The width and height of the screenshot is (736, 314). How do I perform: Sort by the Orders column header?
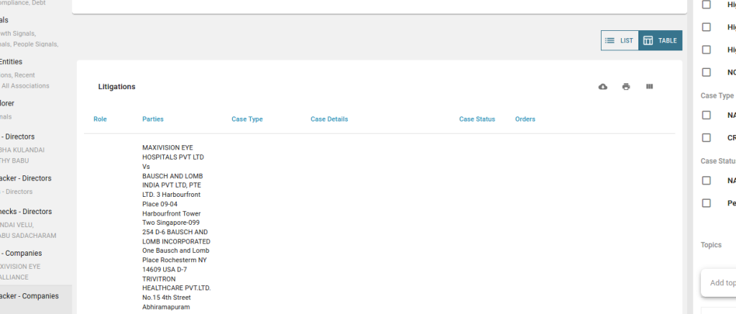pos(525,119)
